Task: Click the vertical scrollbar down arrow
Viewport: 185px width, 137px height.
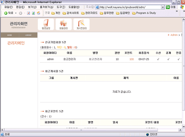Action: point(184,126)
